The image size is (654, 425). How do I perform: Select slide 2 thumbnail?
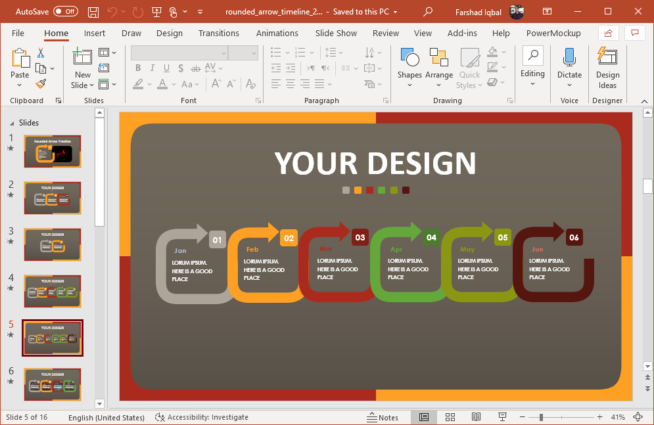point(52,198)
